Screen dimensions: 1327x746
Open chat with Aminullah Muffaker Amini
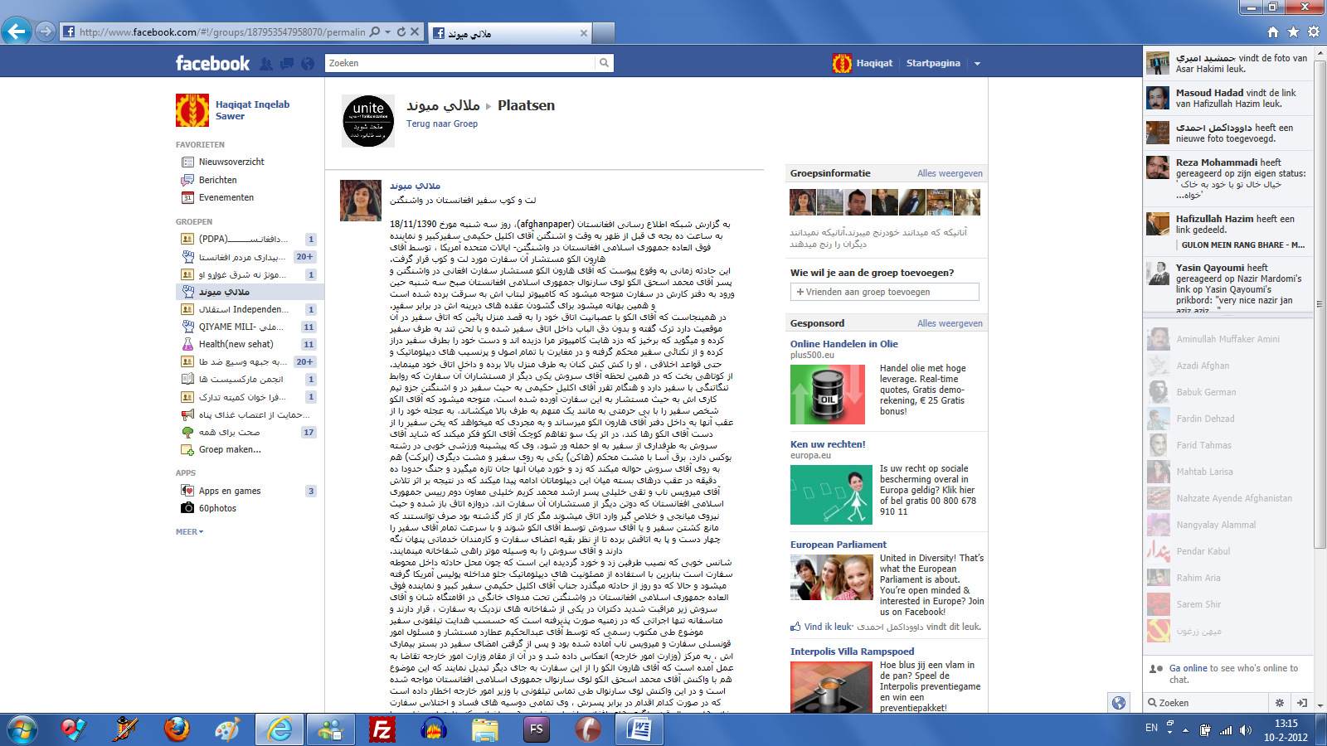(1227, 339)
